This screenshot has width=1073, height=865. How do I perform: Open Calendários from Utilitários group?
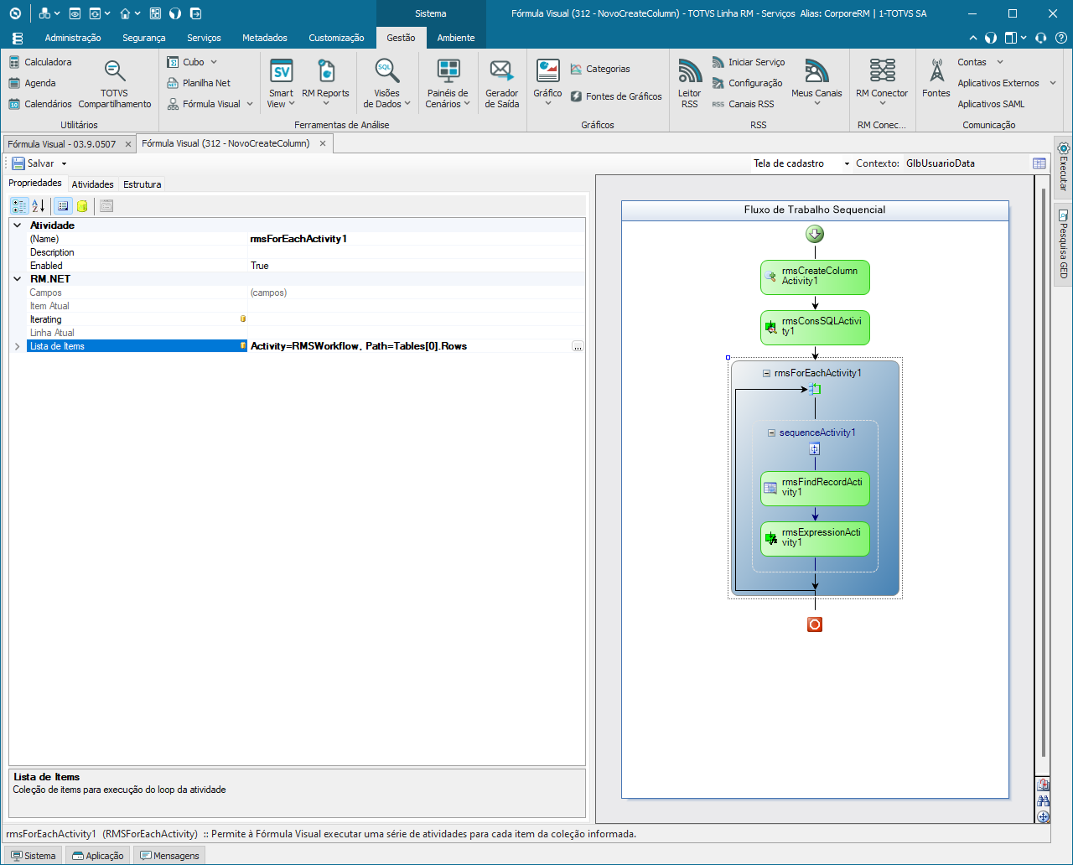coord(40,104)
